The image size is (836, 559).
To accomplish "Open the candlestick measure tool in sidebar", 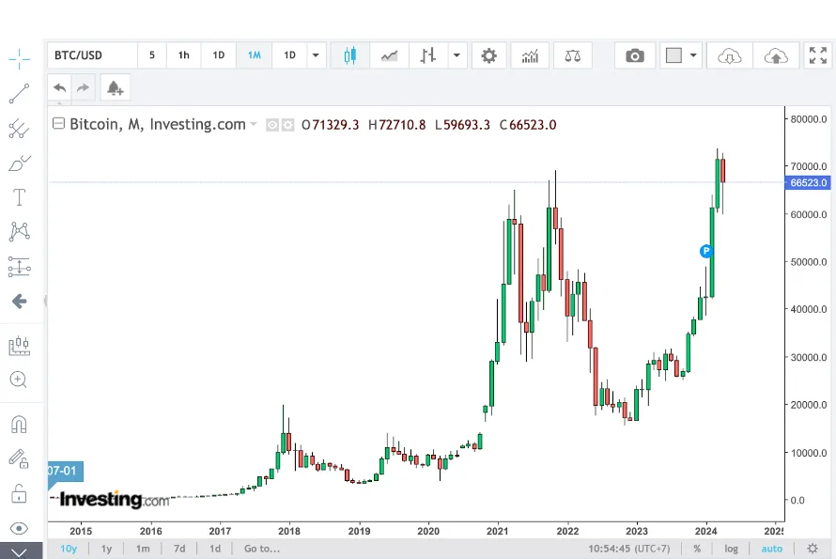I will [19, 346].
